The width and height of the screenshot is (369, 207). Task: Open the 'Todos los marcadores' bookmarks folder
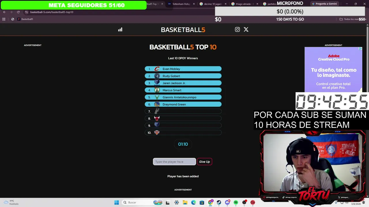tap(352, 19)
